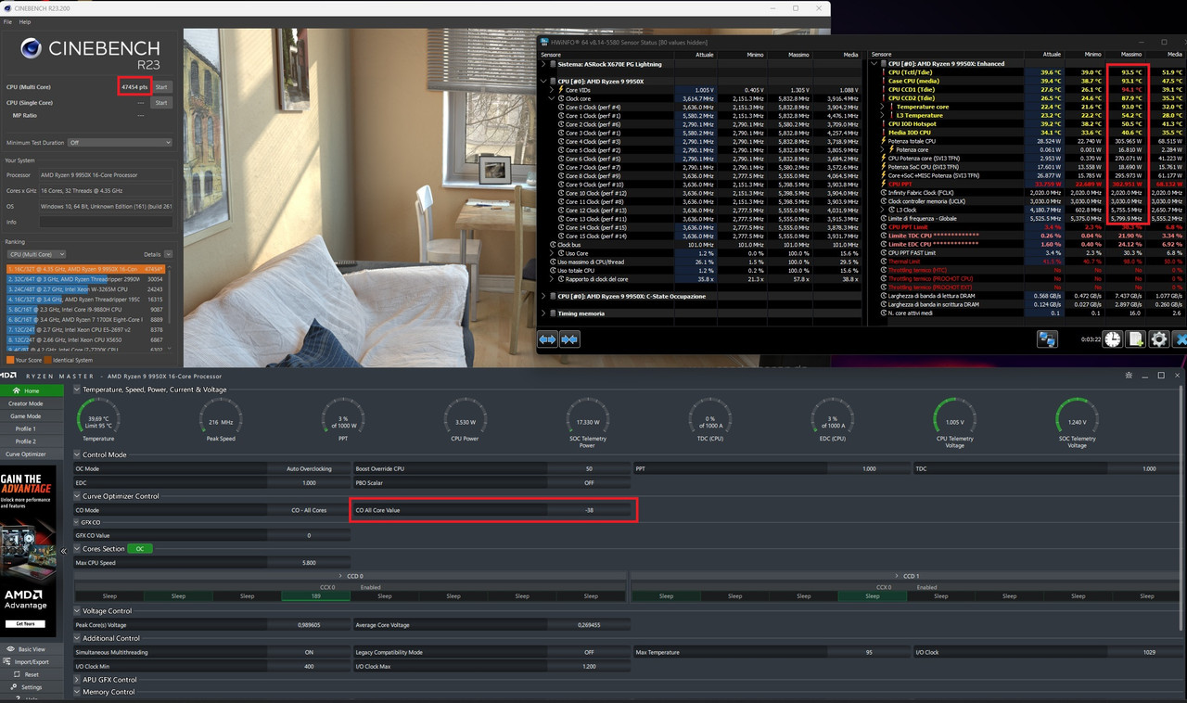This screenshot has height=703, width=1187.
Task: Collapse the Voltage Control section
Action: pos(77,611)
